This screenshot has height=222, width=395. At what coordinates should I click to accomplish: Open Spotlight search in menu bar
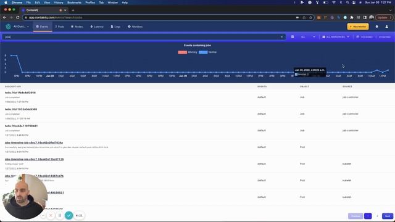[x=347, y=2]
